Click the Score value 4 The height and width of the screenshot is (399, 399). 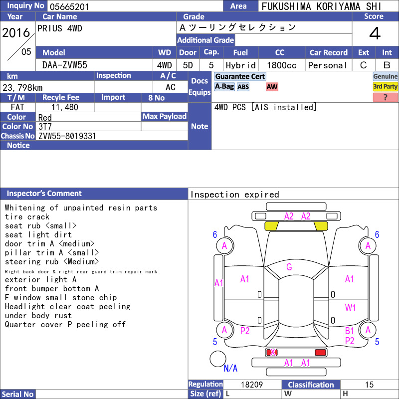coord(375,33)
